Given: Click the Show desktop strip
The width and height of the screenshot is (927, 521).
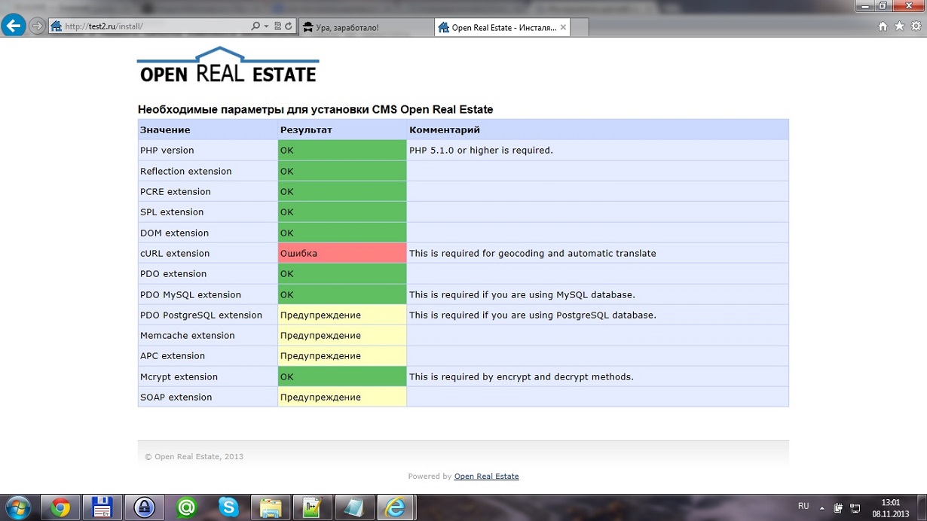Looking at the screenshot, I should (x=922, y=507).
